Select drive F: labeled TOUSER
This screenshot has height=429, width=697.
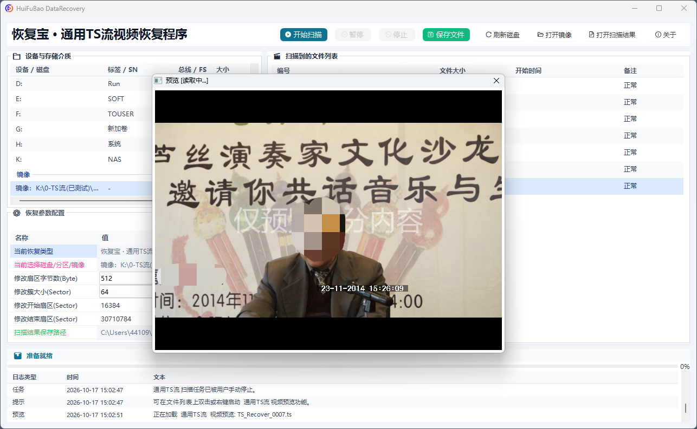[81, 114]
